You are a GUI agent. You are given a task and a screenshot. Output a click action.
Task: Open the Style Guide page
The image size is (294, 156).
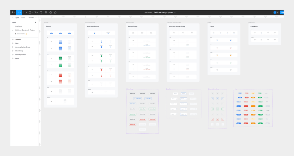coord(18,26)
